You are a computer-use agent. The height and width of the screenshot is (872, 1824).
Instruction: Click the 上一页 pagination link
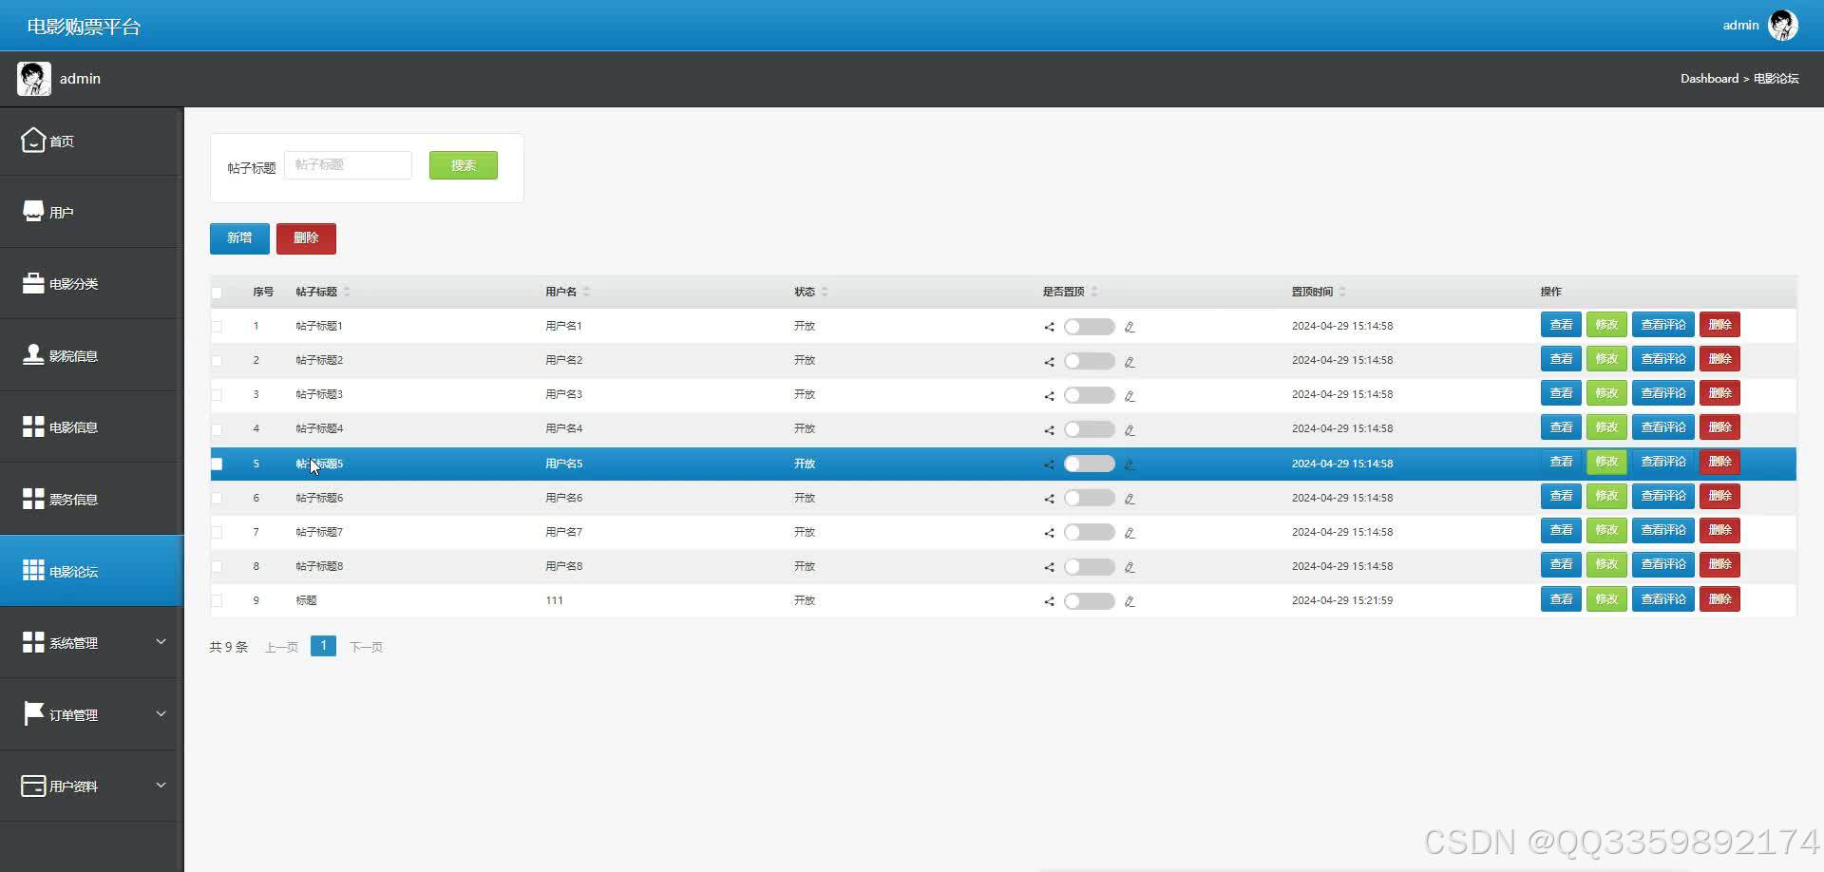point(281,647)
